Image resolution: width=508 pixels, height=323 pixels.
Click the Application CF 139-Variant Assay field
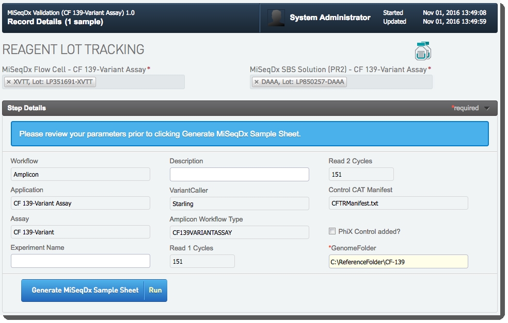coord(80,203)
